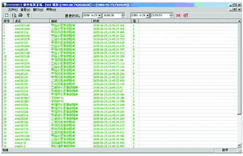Viewport: 243px width, 156px height.
Task: Expand the end date dropdown
Action: pos(148,15)
